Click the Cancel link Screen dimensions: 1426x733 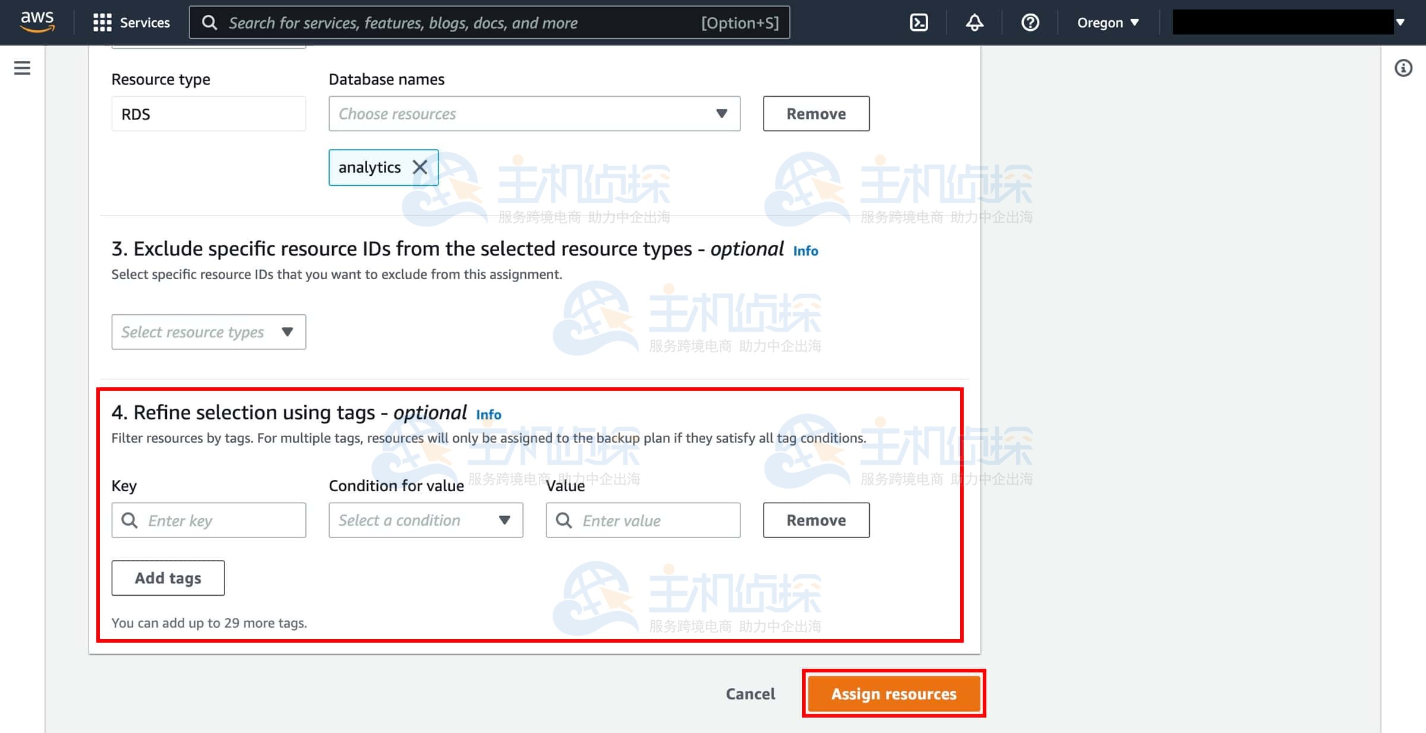click(750, 693)
